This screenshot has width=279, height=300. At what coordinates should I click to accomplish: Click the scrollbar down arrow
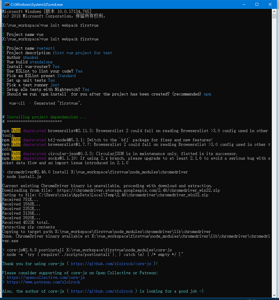coord(274,295)
